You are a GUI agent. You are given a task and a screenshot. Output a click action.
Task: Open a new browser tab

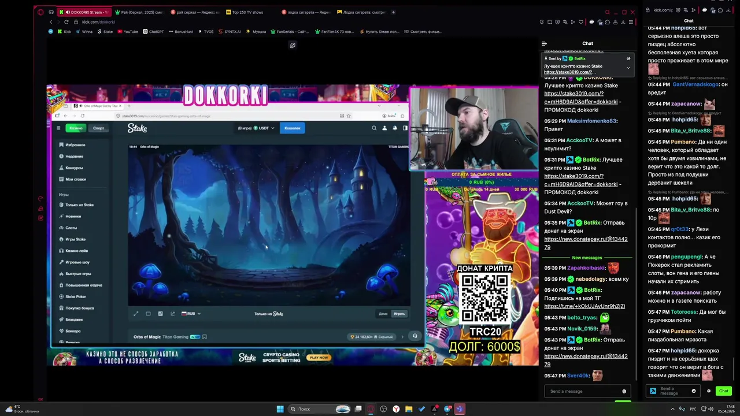tap(394, 12)
